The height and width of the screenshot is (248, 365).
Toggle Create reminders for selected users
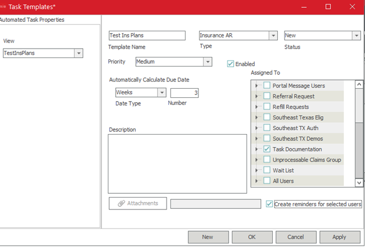tap(270, 204)
